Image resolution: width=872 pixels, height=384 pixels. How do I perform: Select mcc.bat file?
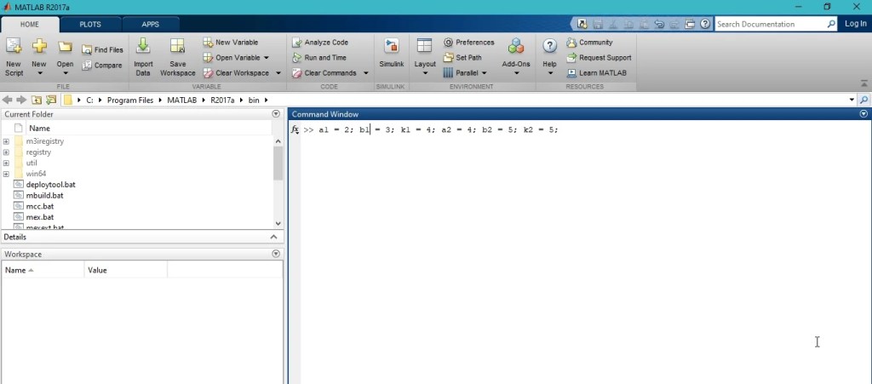tap(40, 206)
